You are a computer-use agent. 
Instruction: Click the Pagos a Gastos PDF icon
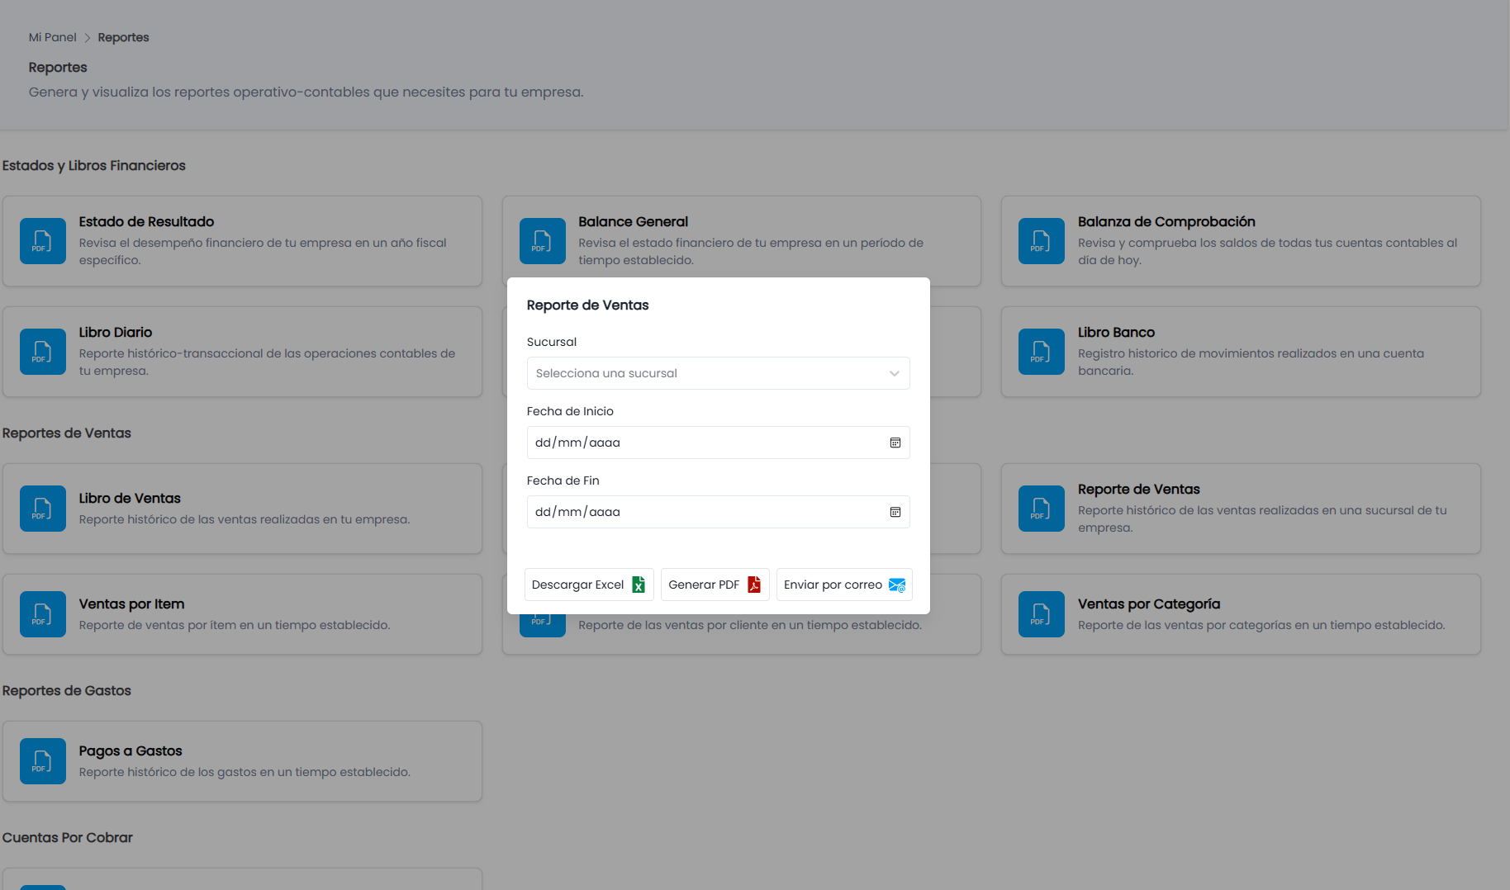43,761
